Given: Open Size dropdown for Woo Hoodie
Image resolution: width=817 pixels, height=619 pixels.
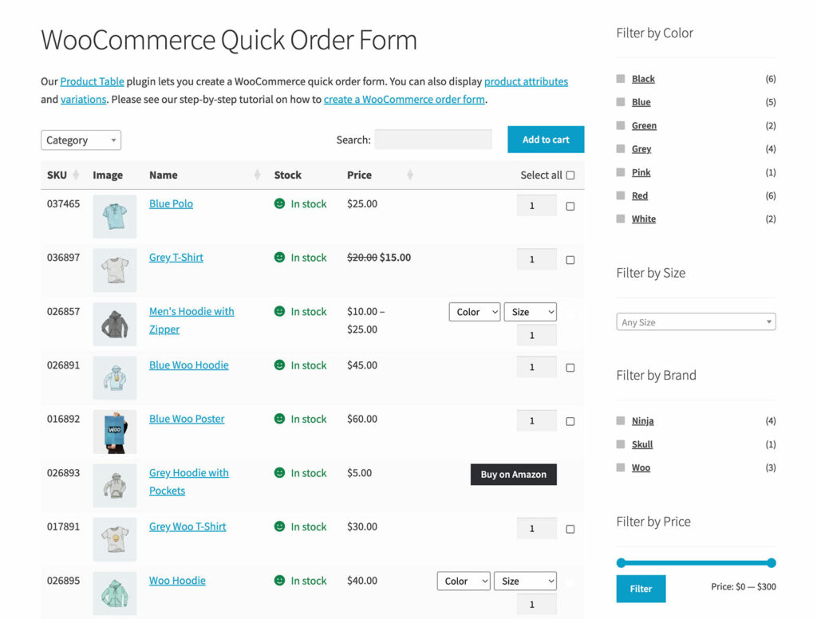Looking at the screenshot, I should (525, 581).
